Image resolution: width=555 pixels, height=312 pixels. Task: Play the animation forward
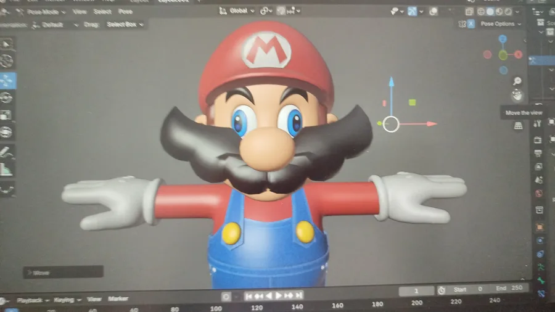pos(278,295)
